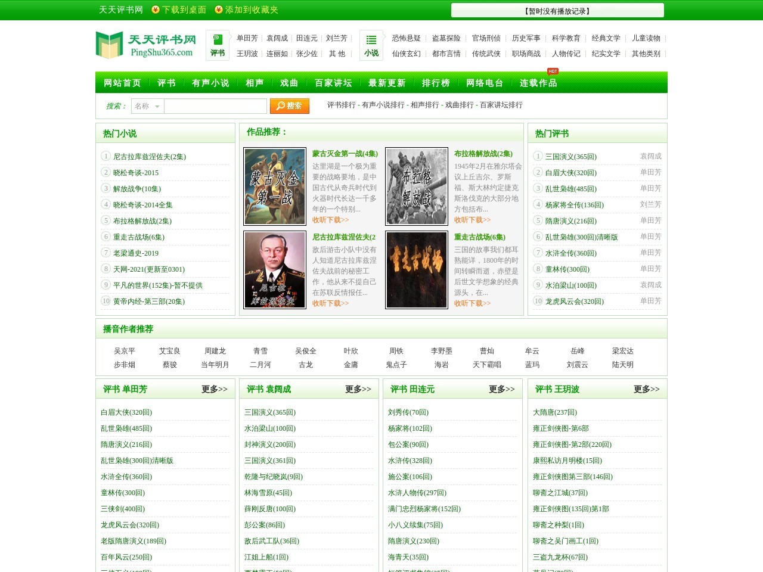Viewport: 763px width, 572px height.
Task: Expand 更多>> for 评书 单田芳
Action: [x=214, y=389]
